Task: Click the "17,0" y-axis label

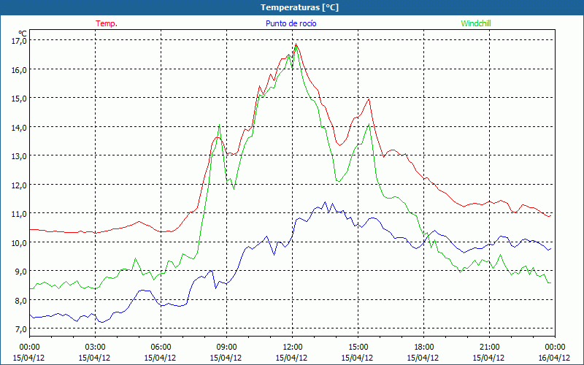Action: [x=20, y=40]
